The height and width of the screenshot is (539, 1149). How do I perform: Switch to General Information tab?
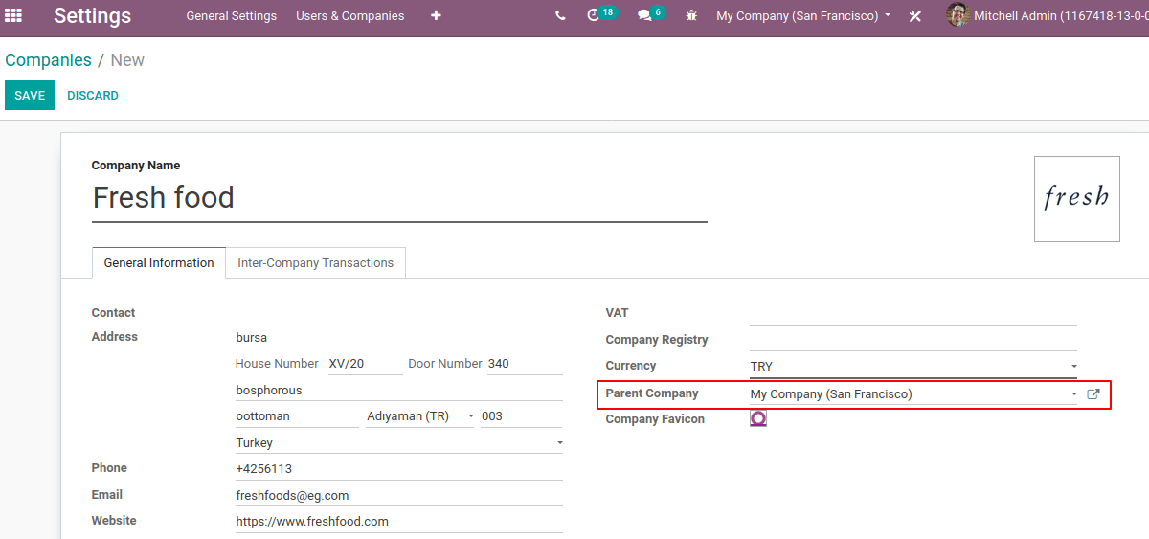click(x=159, y=262)
